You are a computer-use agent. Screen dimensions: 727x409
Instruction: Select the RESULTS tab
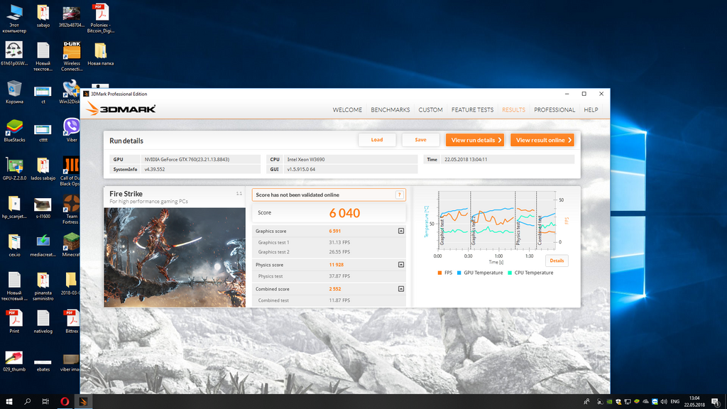513,110
